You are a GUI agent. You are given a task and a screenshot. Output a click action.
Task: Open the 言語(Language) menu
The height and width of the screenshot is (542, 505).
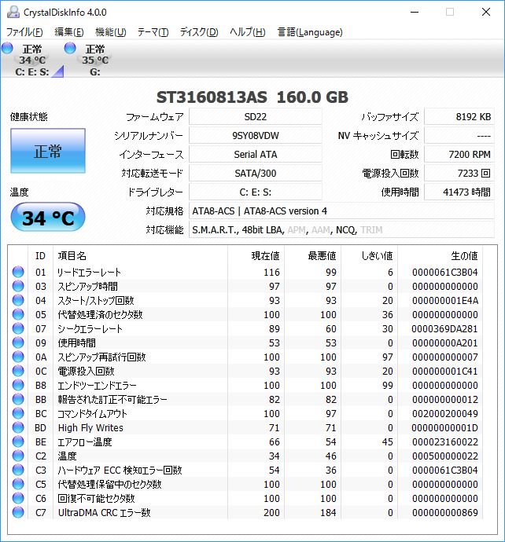[310, 32]
